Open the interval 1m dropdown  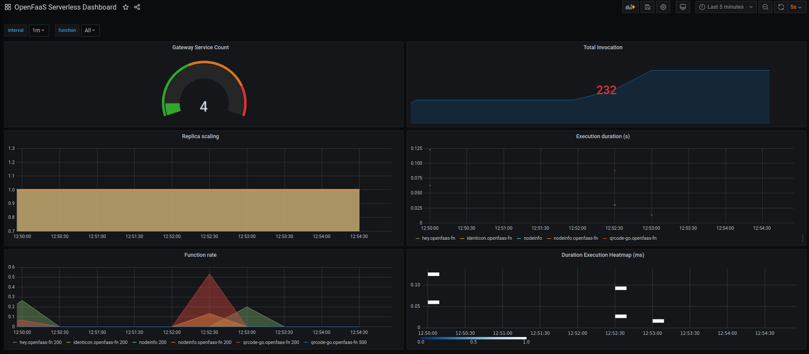[39, 30]
